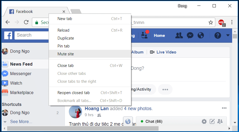Click the AdBlock Plus extension icon
This screenshot has width=239, height=132.
[221, 22]
